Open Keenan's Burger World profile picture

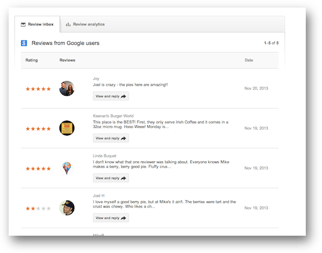(67, 128)
